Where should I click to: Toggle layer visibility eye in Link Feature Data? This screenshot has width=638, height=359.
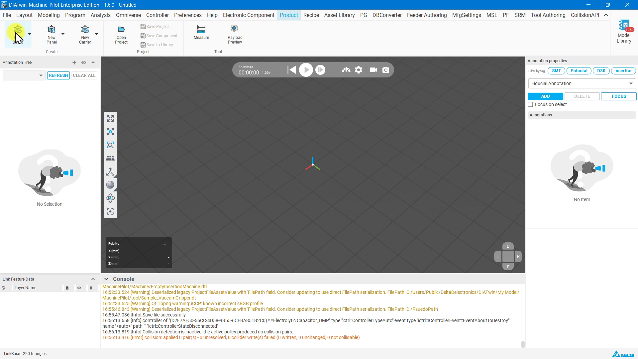[x=79, y=288]
